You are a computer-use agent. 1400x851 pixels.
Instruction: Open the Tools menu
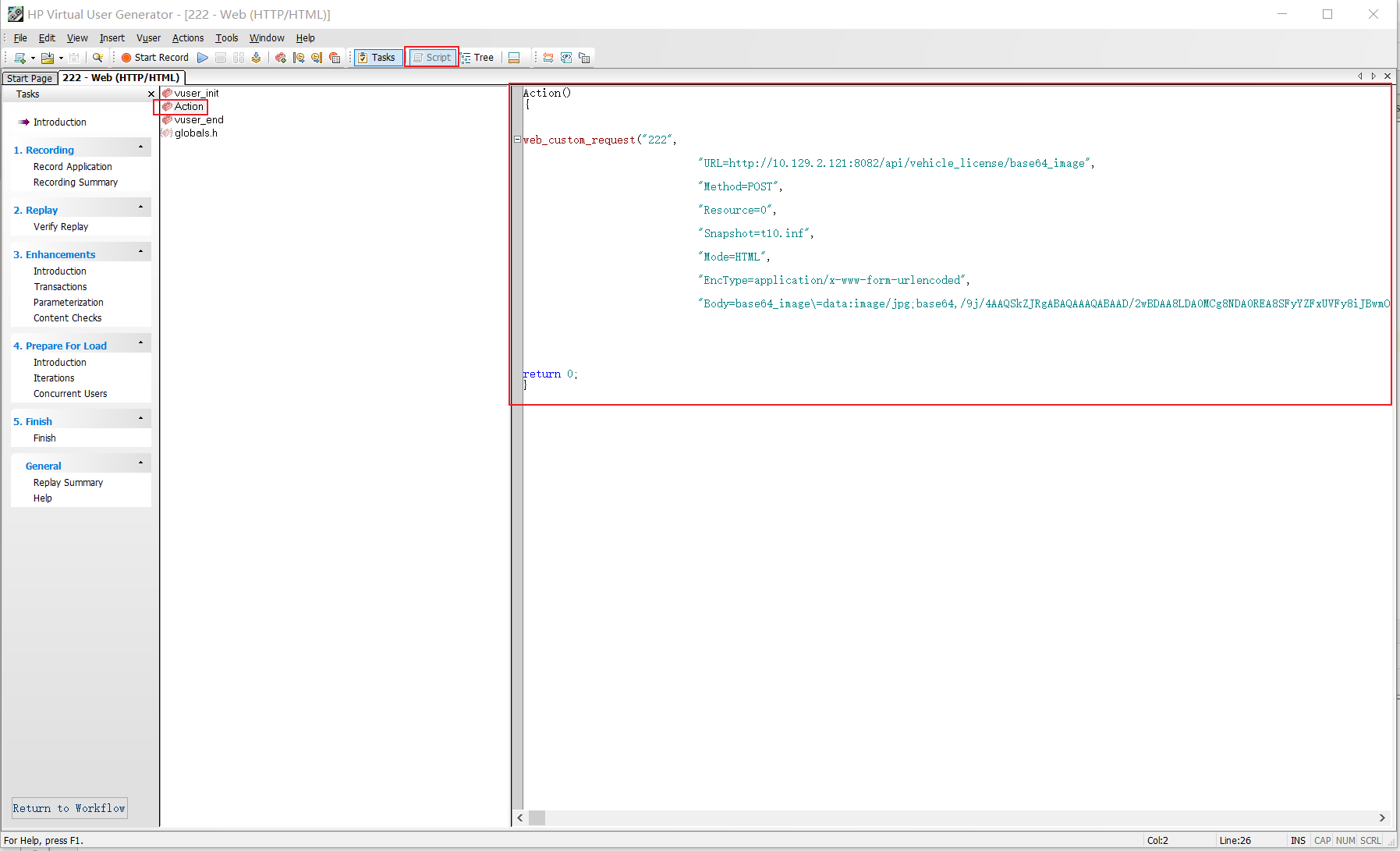click(x=227, y=38)
